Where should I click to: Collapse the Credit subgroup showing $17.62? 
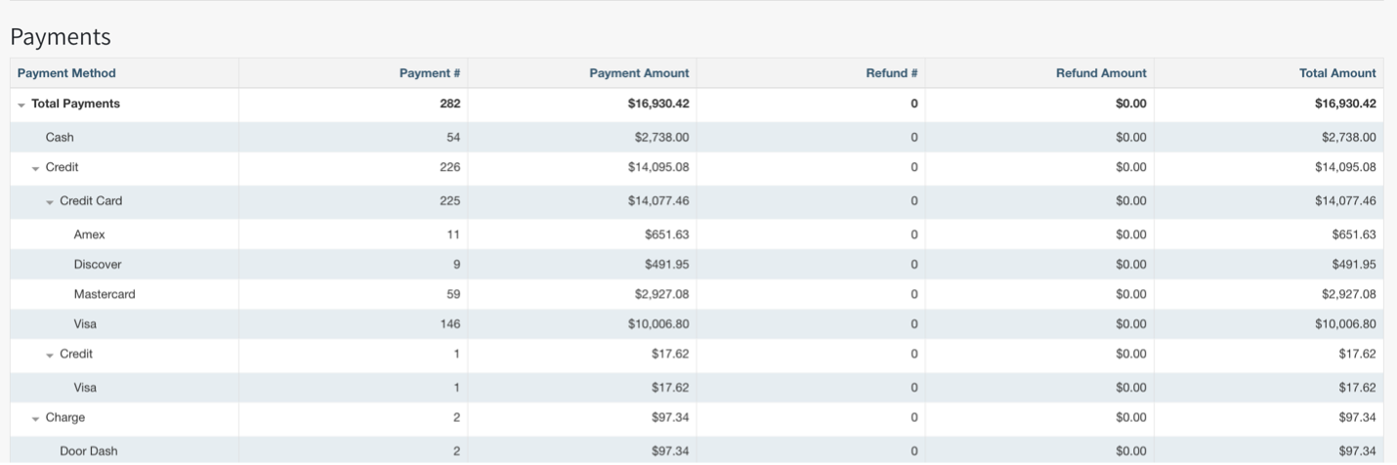click(50, 355)
